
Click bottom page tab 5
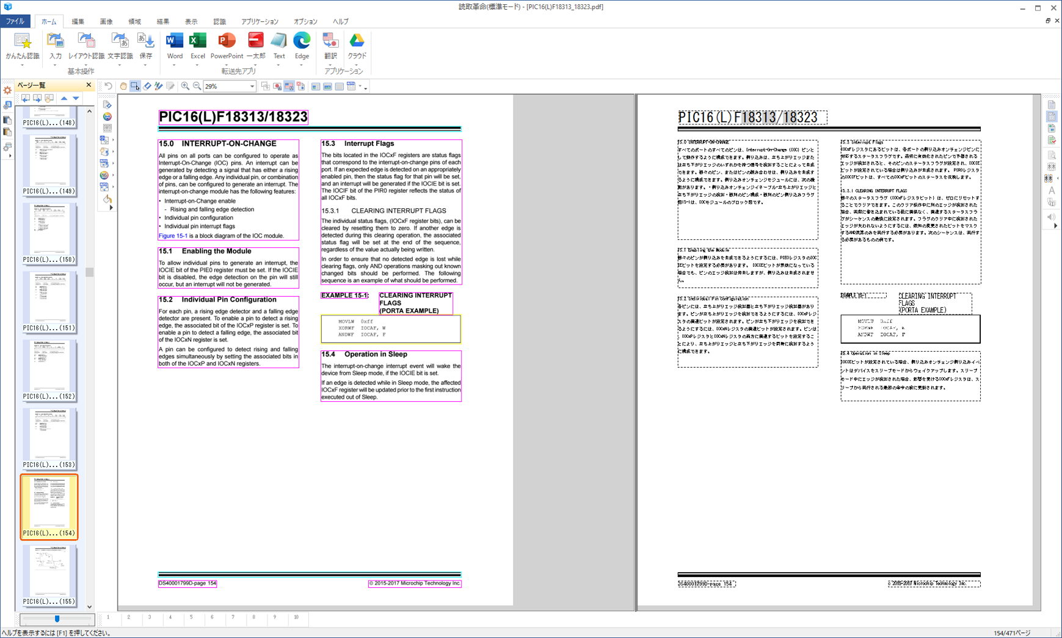click(x=191, y=617)
